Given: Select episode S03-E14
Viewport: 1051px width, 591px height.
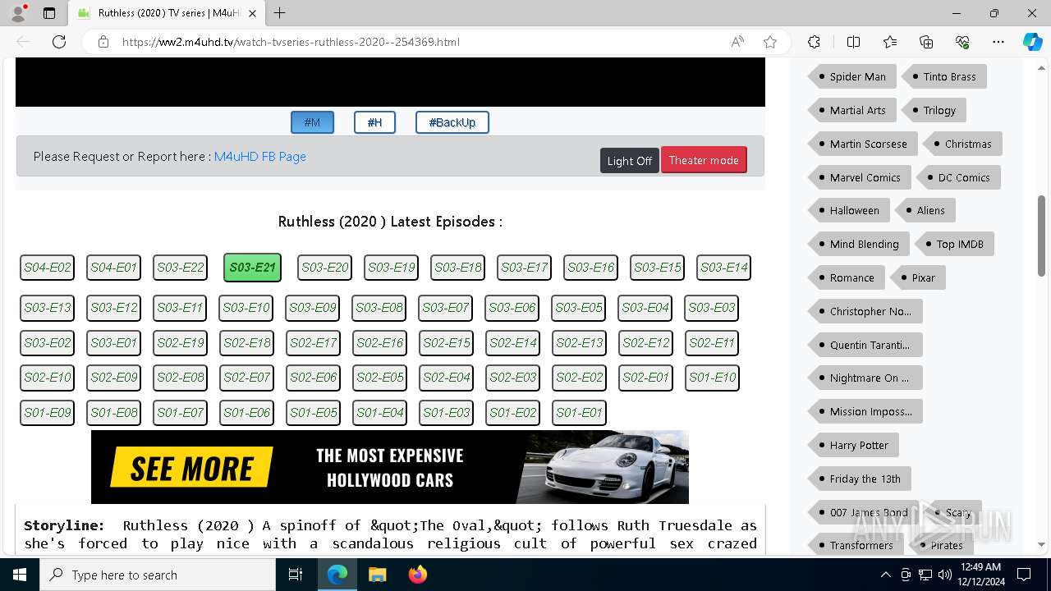Looking at the screenshot, I should (x=723, y=268).
